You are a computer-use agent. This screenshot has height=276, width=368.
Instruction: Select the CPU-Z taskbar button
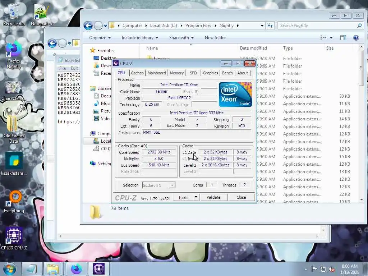pyautogui.click(x=99, y=269)
